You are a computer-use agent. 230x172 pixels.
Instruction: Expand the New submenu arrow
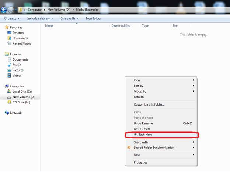point(194,155)
